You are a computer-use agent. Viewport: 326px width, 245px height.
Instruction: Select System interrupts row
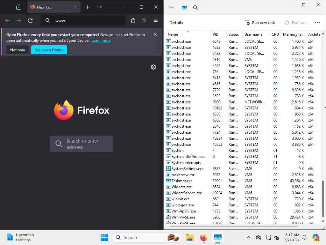(243, 162)
